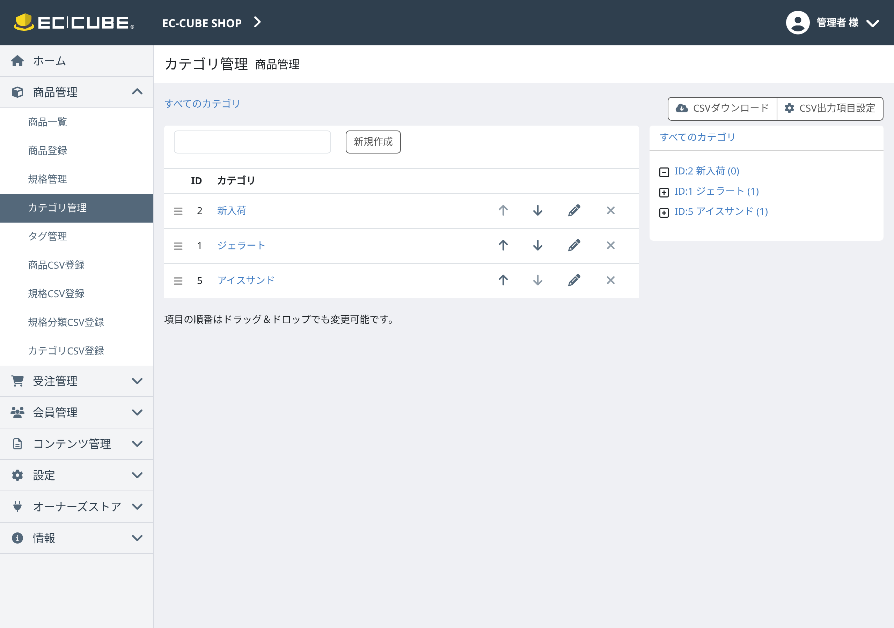Open the EC-CUBE SHOP storefront link
The width and height of the screenshot is (894, 628).
tap(202, 23)
